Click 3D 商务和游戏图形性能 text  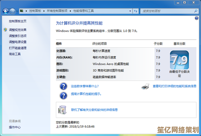(108, 70)
